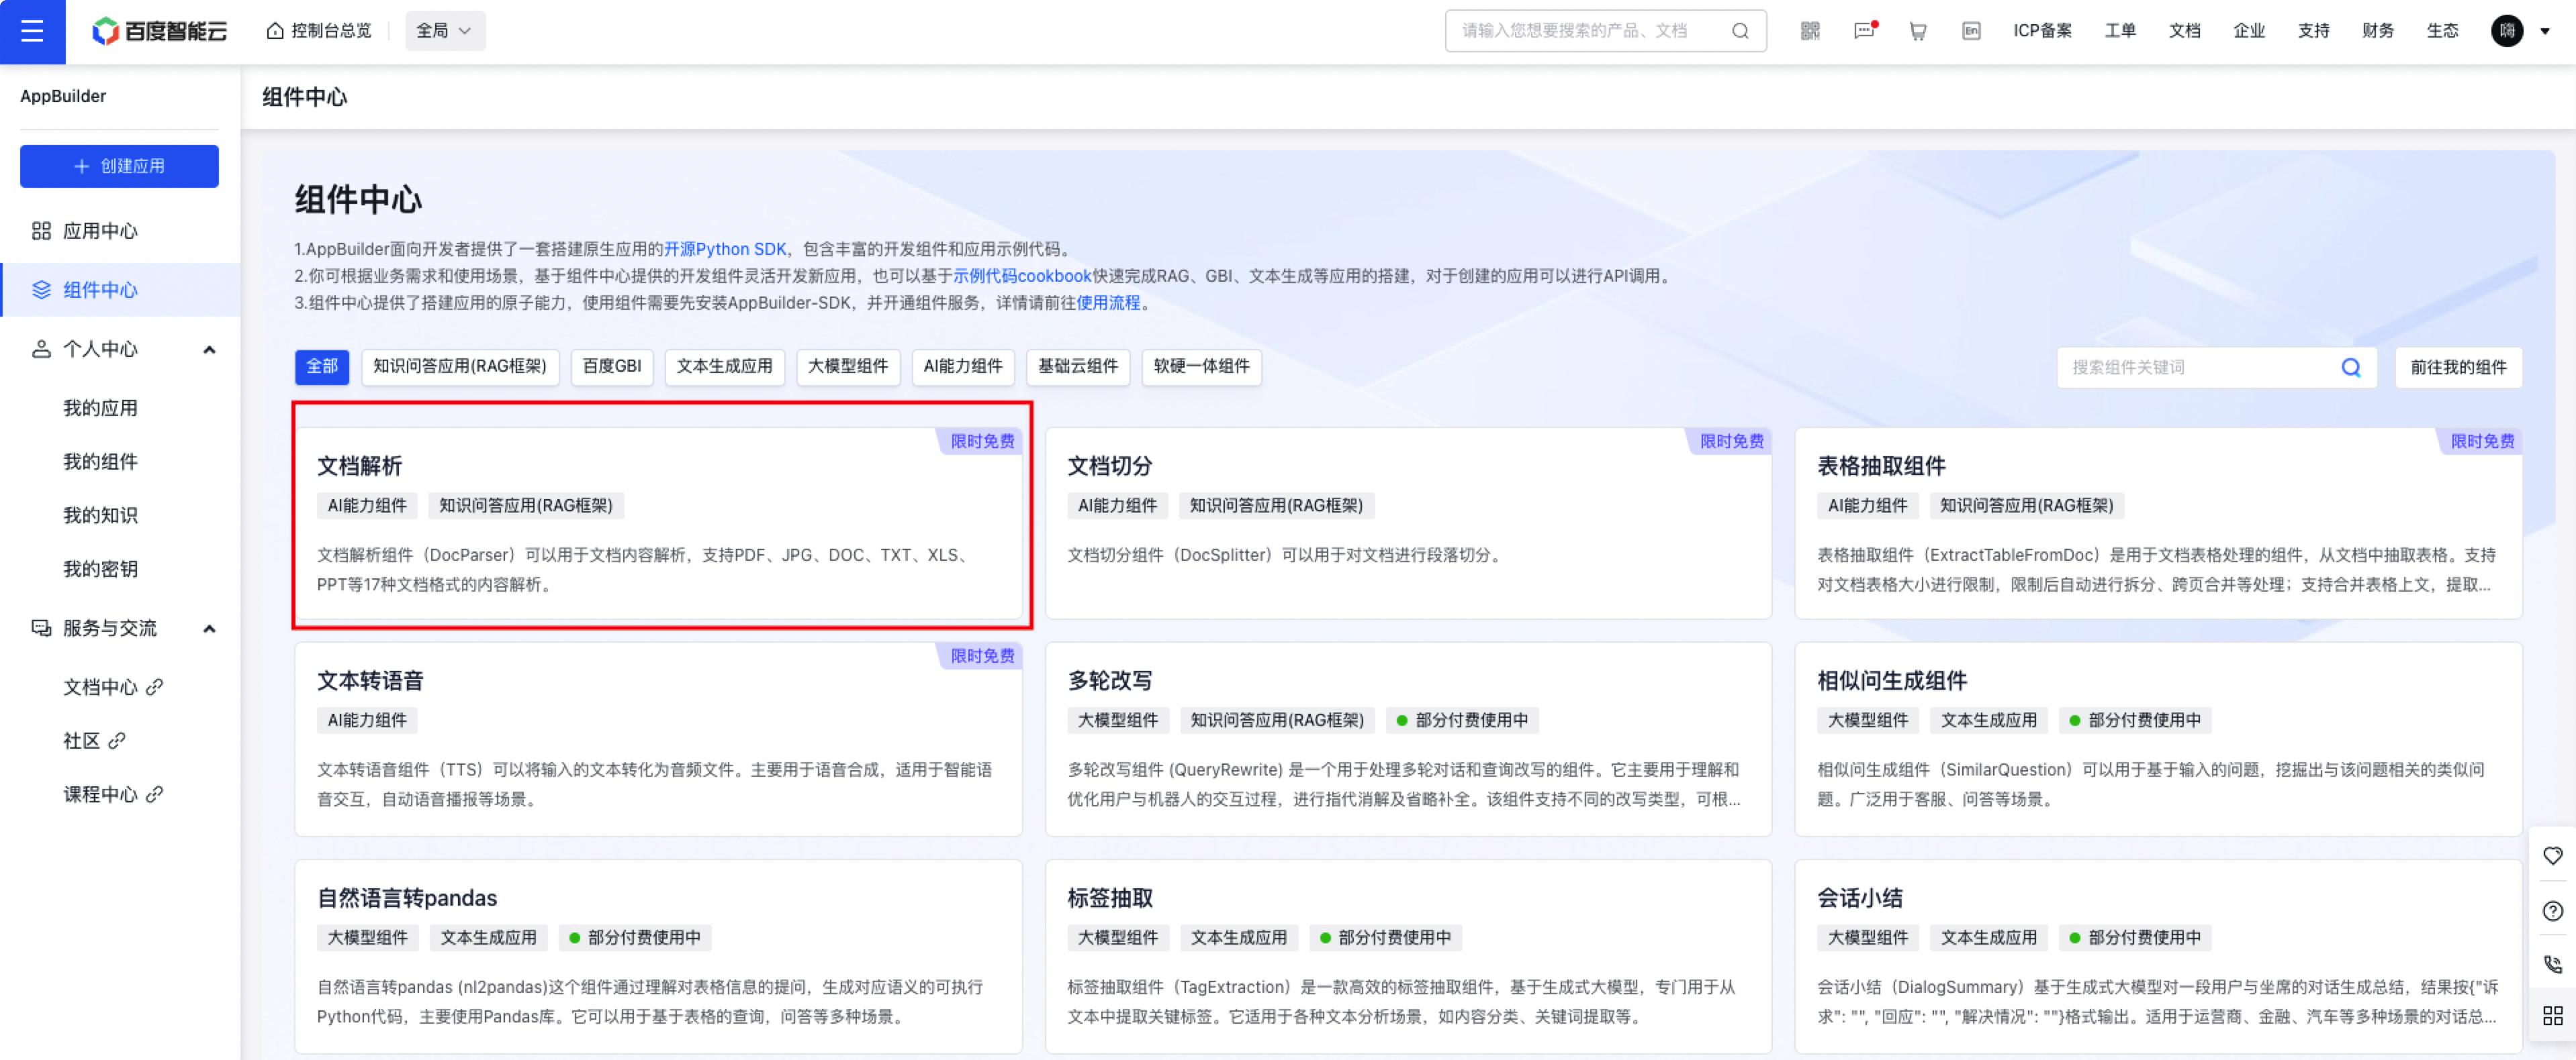Open the 表格抽取组件 card
This screenshot has height=1060, width=2576.
2158,523
